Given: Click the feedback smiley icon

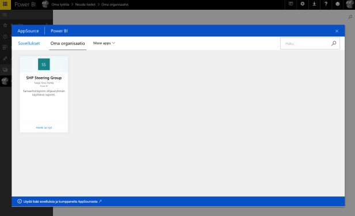Looking at the screenshot, I should pos(338,4).
